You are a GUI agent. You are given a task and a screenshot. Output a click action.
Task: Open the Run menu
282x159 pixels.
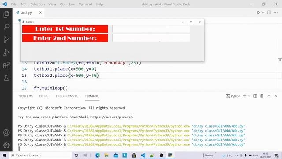(x=71, y=4)
